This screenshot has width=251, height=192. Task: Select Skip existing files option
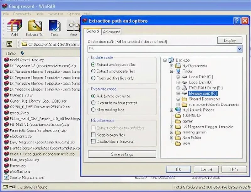[93, 110]
